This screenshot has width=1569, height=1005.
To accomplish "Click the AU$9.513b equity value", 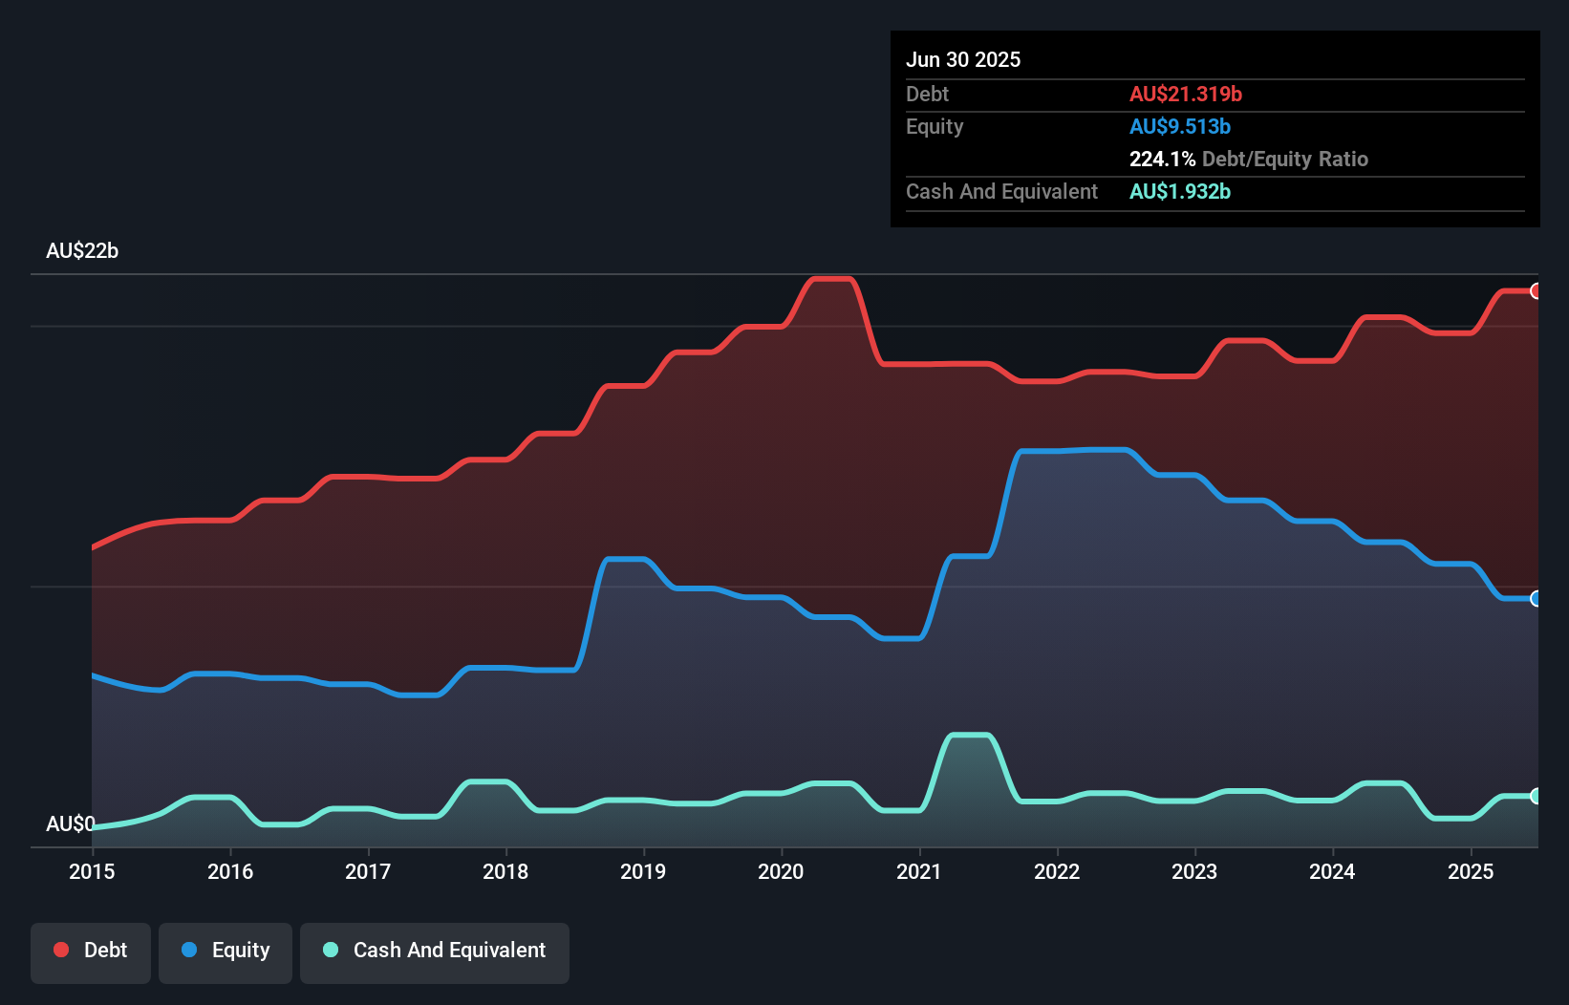I will 1180,126.
